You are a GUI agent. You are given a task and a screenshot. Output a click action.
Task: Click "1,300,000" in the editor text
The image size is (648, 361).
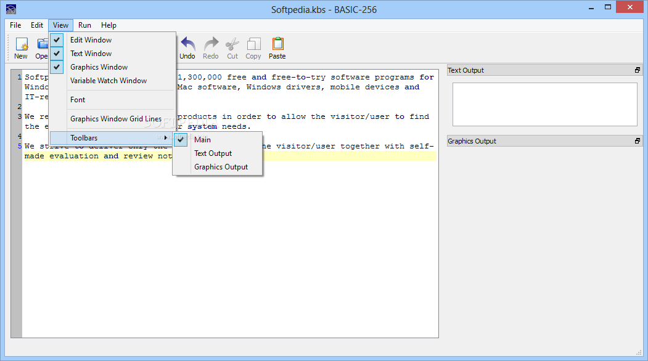(x=200, y=77)
